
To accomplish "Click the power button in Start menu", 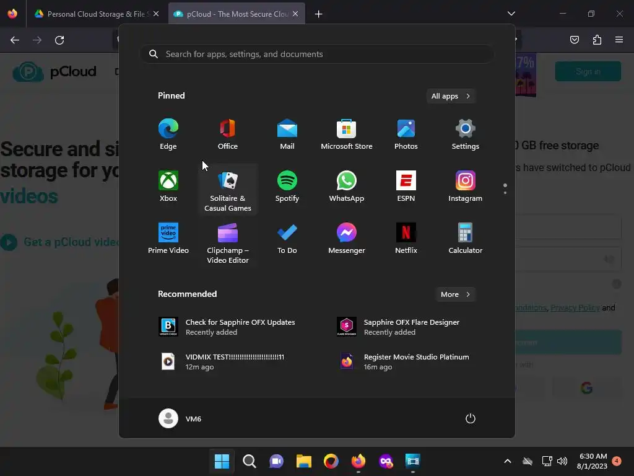I will point(471,418).
